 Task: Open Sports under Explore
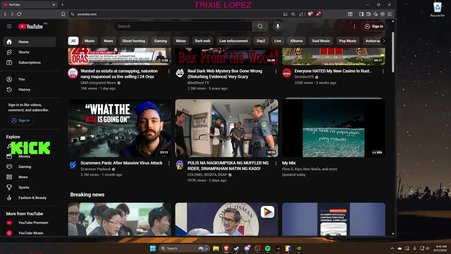[30, 187]
